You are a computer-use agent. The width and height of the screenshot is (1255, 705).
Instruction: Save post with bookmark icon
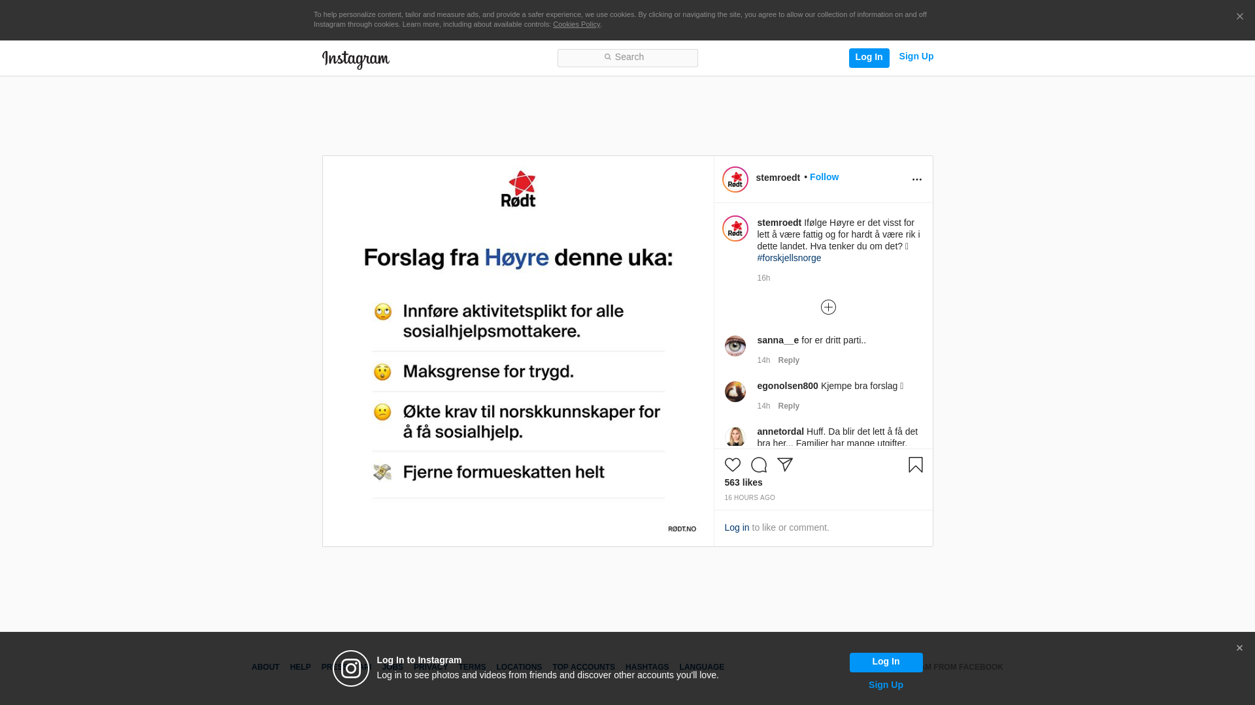pyautogui.click(x=915, y=465)
